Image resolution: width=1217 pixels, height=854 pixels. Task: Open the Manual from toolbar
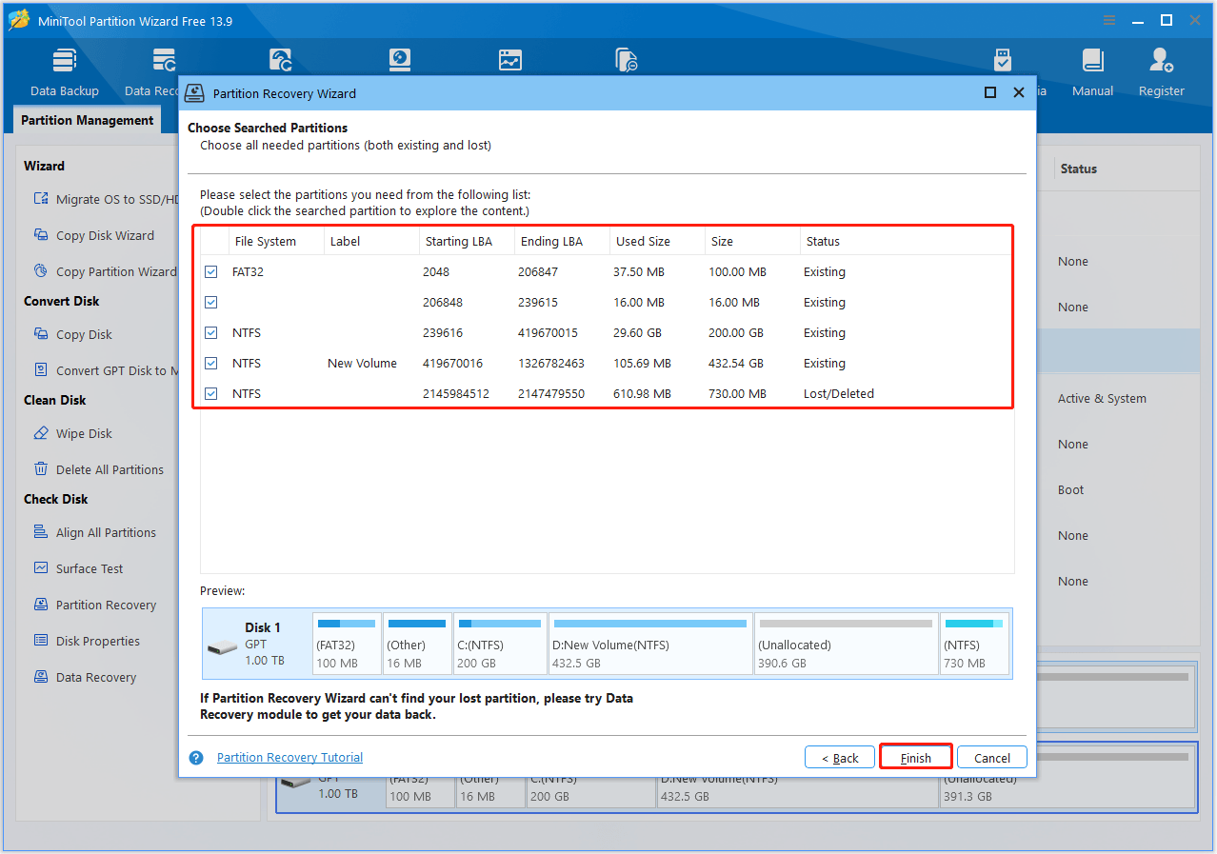(1092, 72)
